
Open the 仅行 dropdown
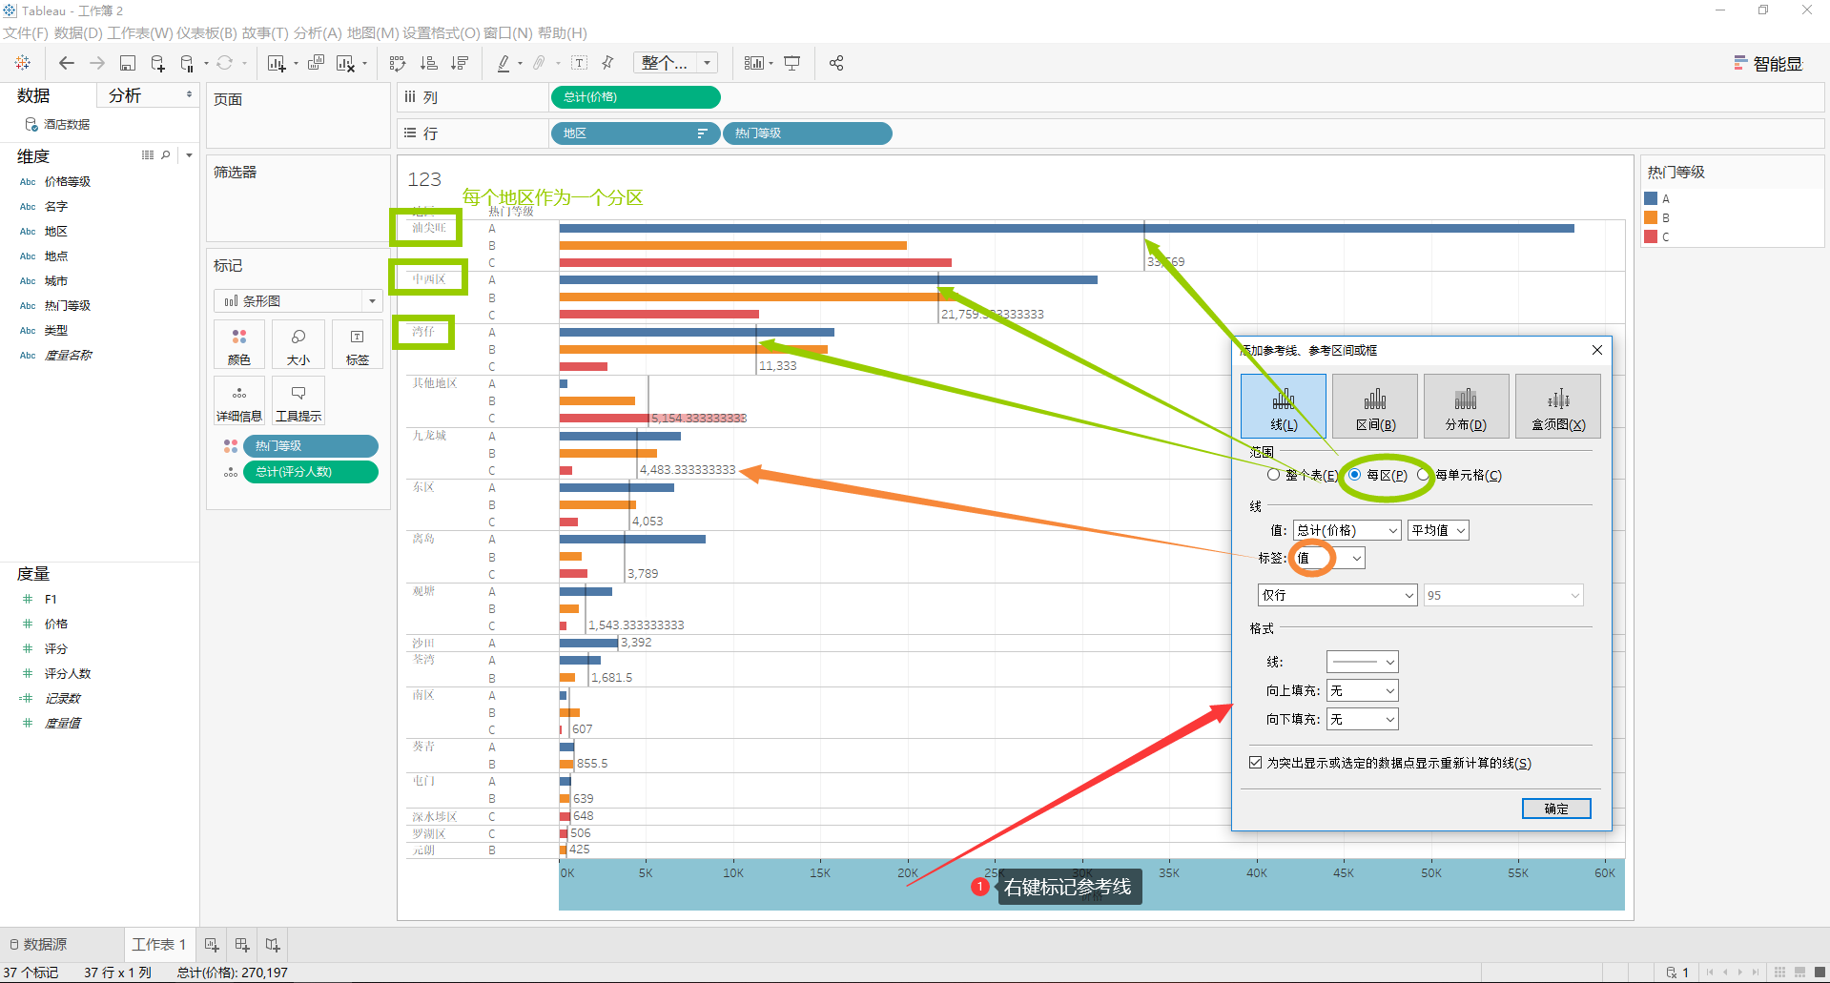1338,595
